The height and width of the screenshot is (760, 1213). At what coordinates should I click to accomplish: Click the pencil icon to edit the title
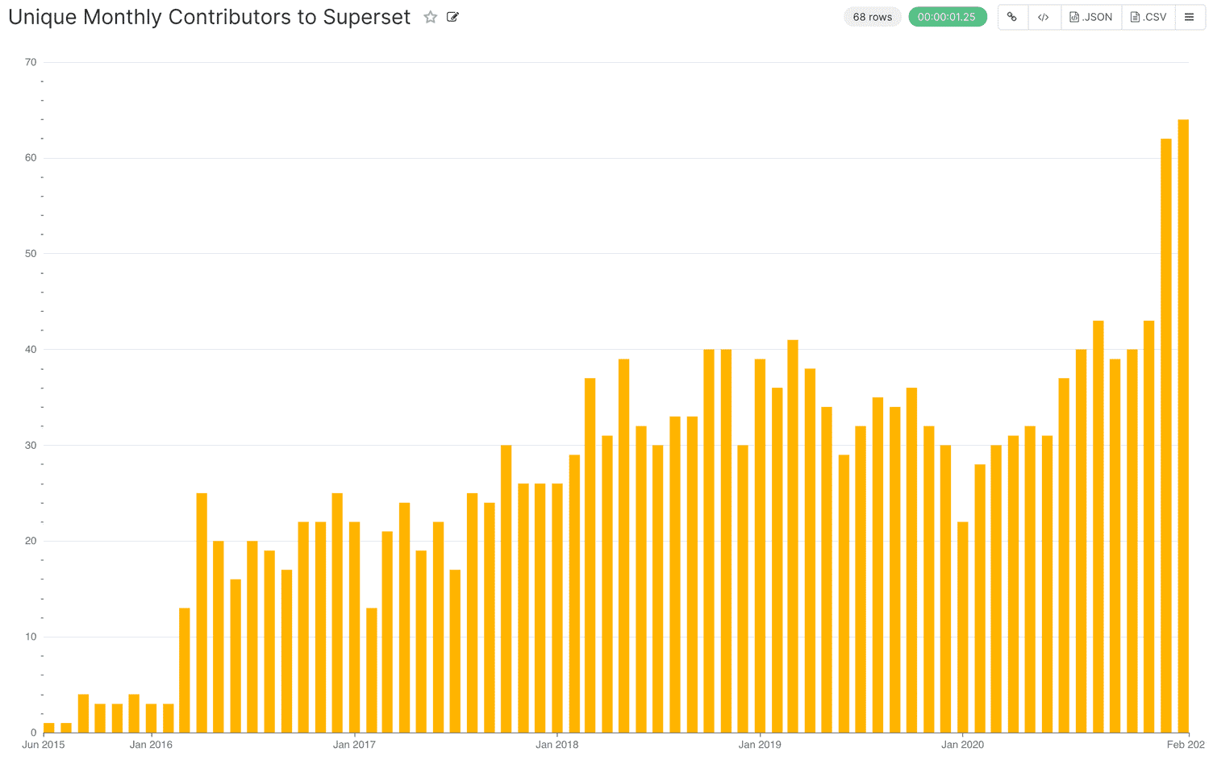click(x=452, y=16)
